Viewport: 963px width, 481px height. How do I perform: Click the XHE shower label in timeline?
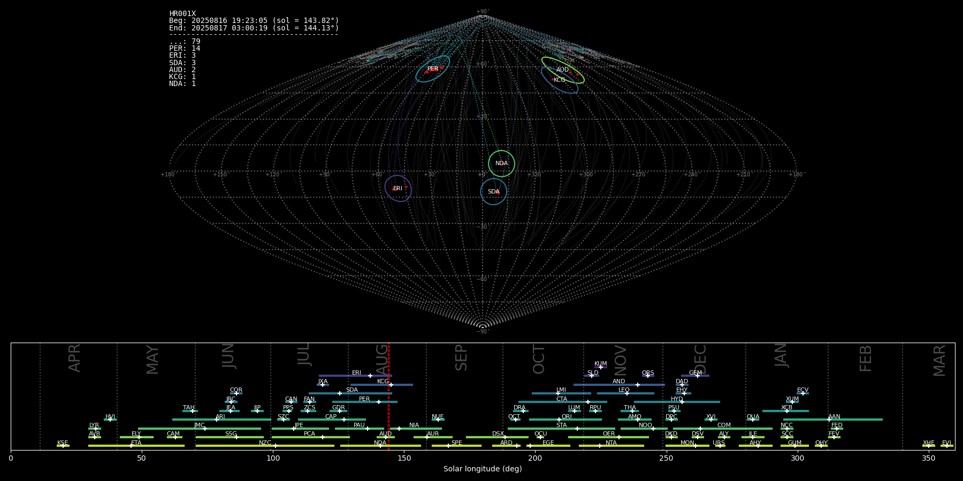tap(928, 443)
